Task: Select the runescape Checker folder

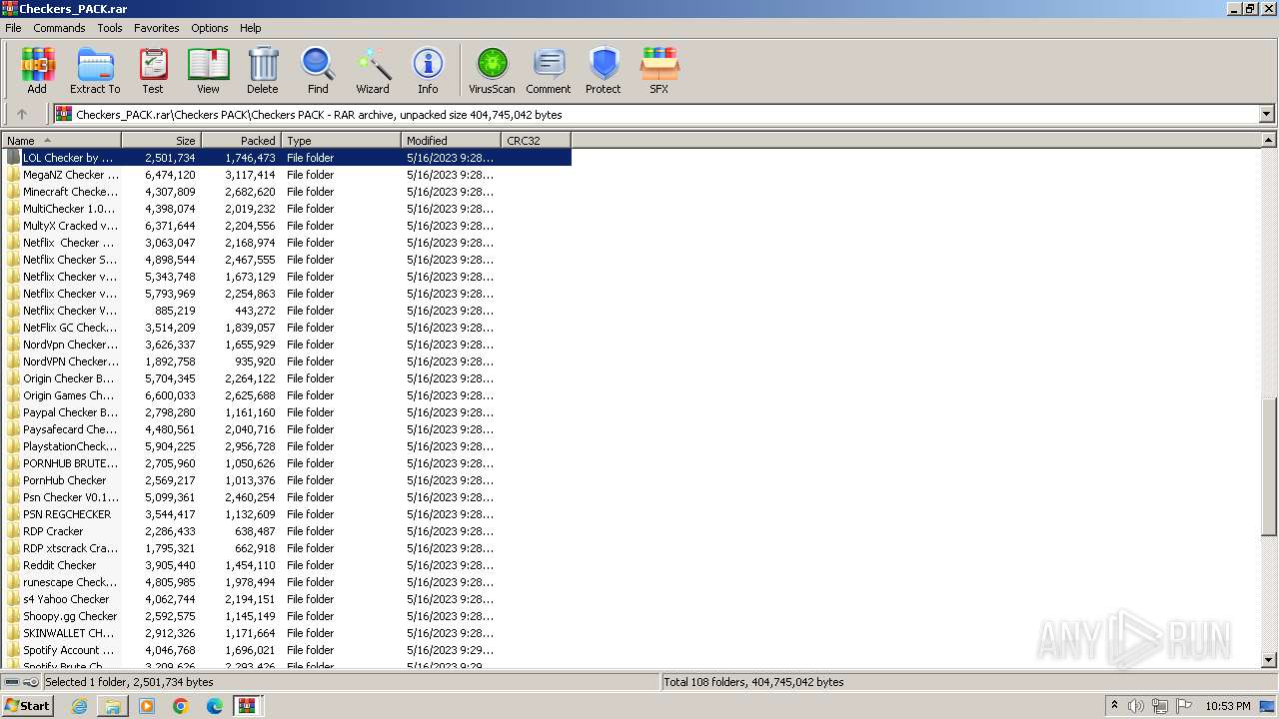Action: 287,582
